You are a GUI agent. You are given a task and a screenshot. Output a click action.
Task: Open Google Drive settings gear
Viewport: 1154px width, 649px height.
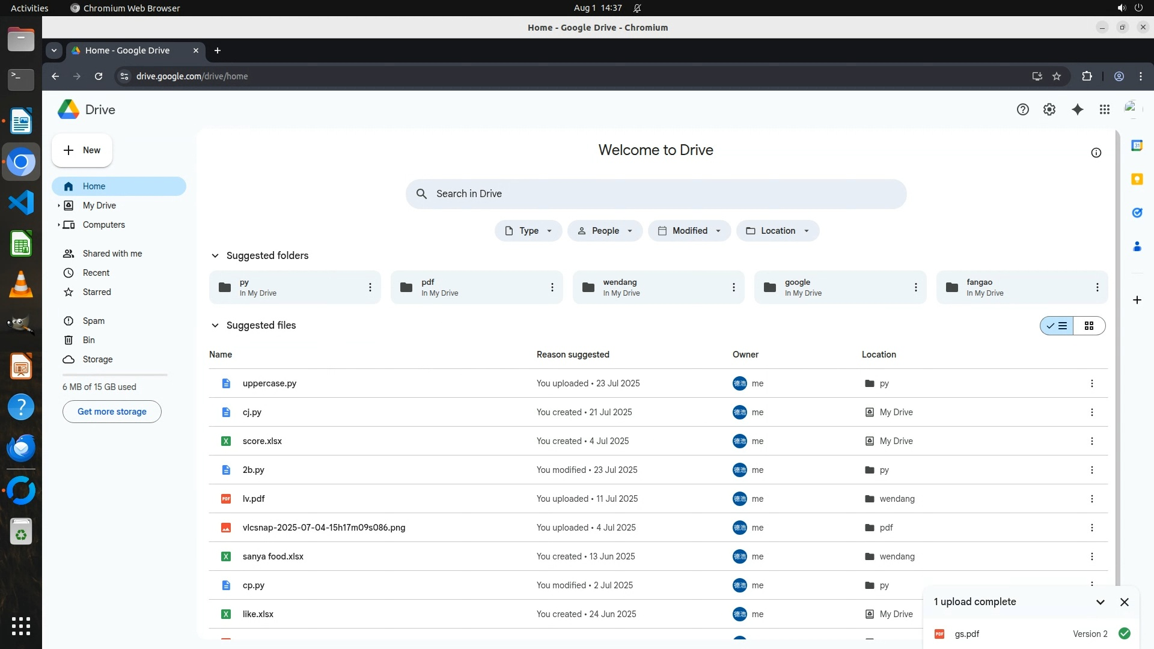tap(1049, 109)
